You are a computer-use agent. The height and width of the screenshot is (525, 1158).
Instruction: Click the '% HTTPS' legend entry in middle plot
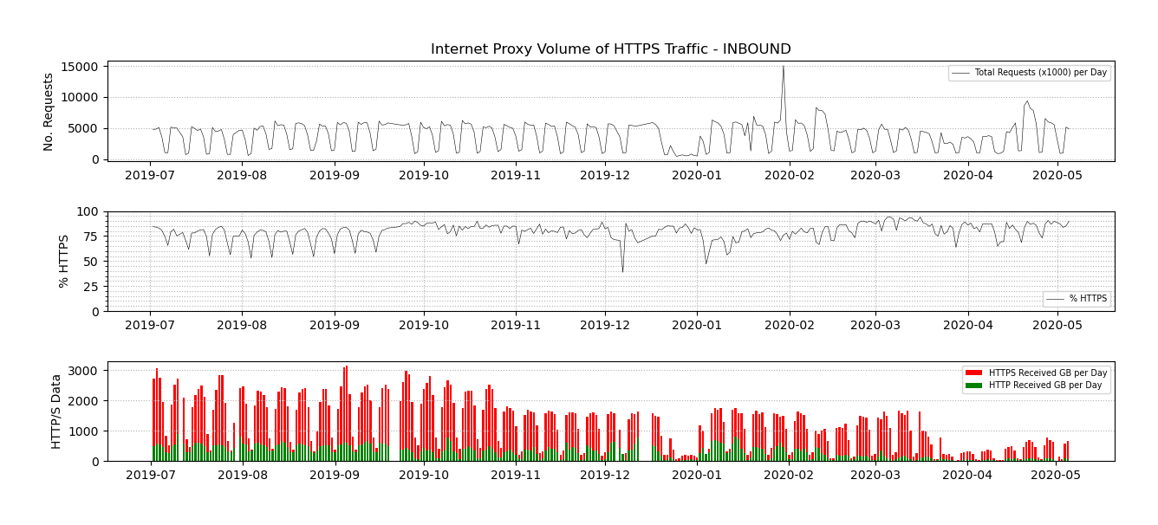[x=1077, y=299]
